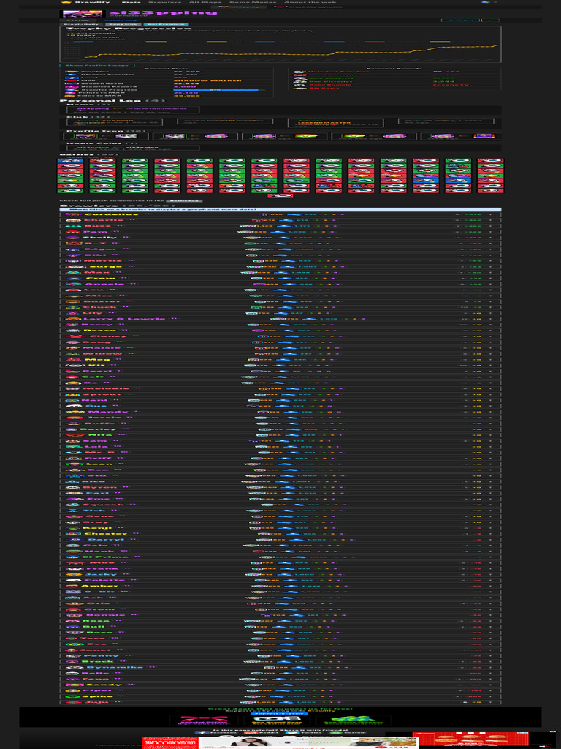Click El Primo's brawler portrait icon
This screenshot has width=561, height=749.
(x=72, y=557)
